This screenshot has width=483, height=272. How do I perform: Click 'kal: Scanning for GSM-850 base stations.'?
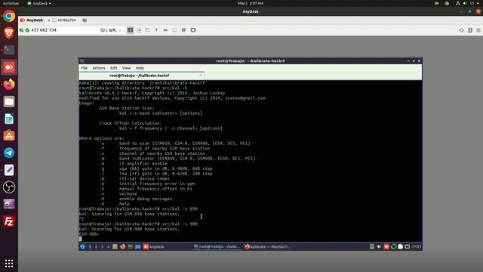point(129,214)
